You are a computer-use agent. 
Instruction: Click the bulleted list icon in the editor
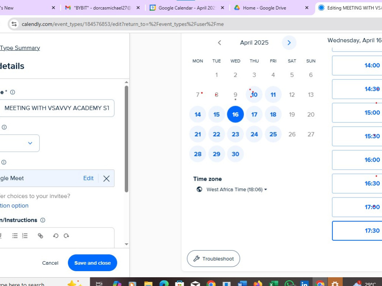(x=15, y=236)
